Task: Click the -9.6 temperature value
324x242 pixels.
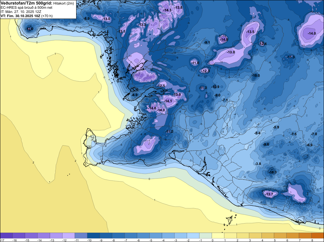Action: coord(266,144)
